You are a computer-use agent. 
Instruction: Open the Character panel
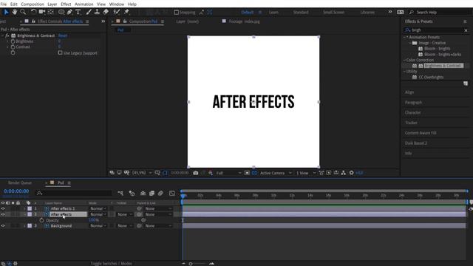coord(412,112)
